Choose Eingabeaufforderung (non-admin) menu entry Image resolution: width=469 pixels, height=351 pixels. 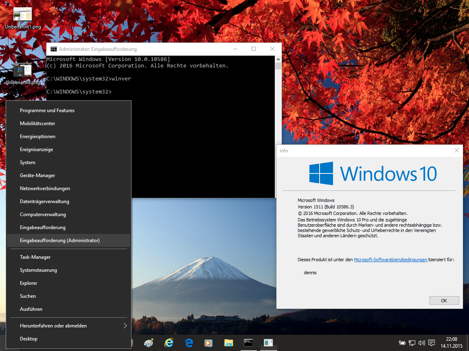[68, 227]
